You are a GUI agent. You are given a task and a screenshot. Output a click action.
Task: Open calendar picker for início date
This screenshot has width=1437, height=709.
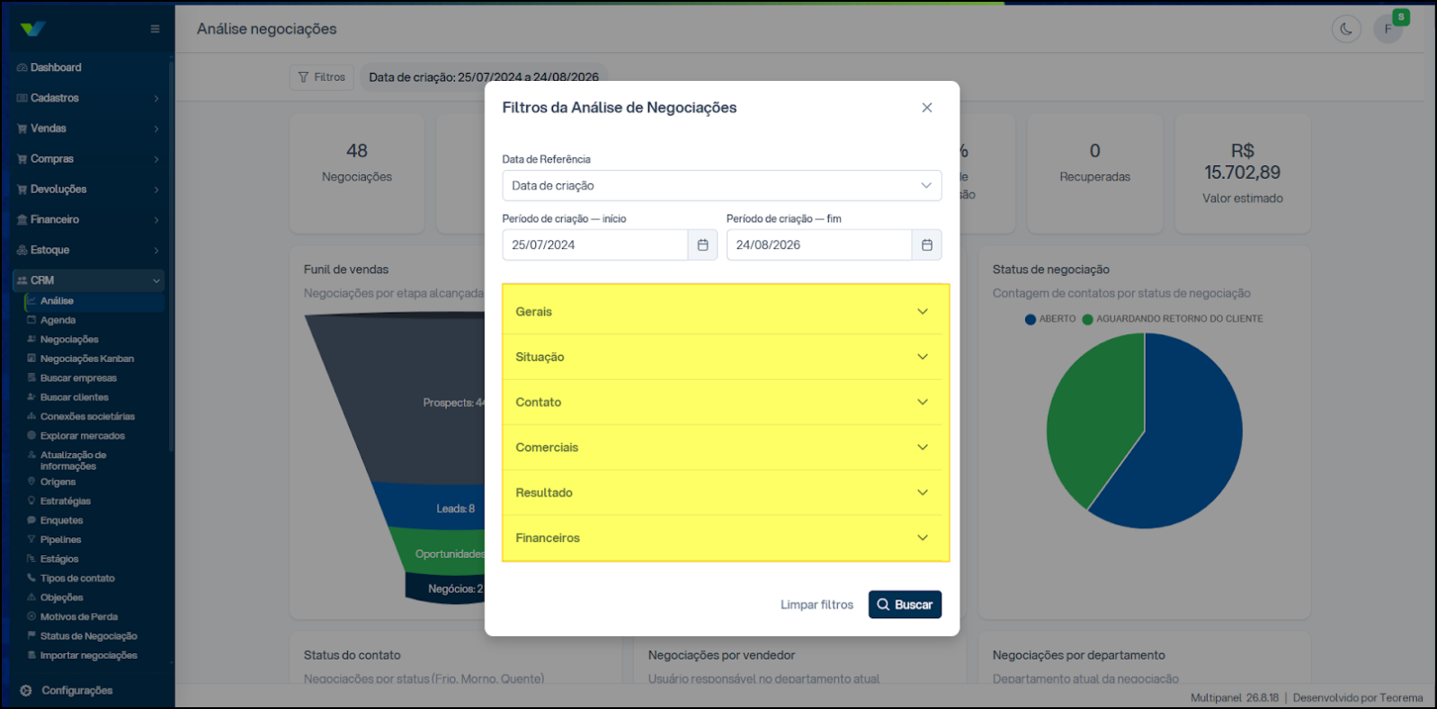point(702,244)
